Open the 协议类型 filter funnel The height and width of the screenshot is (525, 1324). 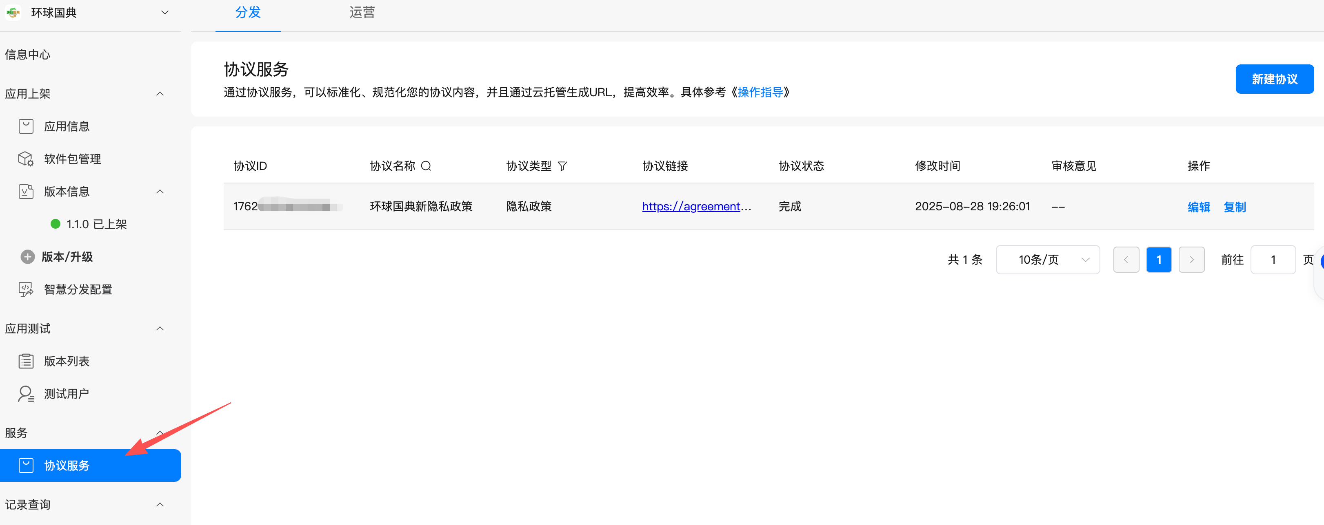pyautogui.click(x=562, y=166)
